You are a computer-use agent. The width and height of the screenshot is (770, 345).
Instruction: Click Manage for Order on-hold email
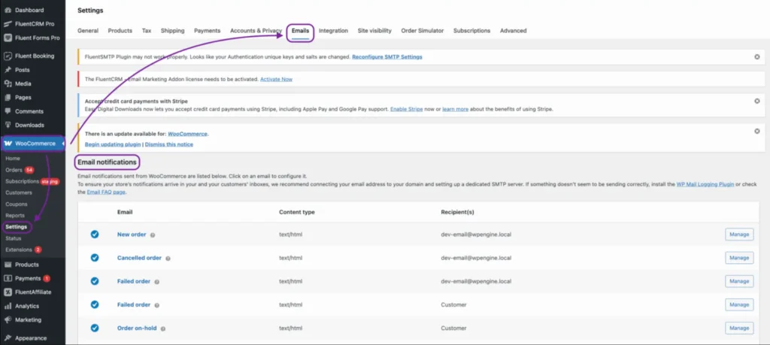click(739, 328)
